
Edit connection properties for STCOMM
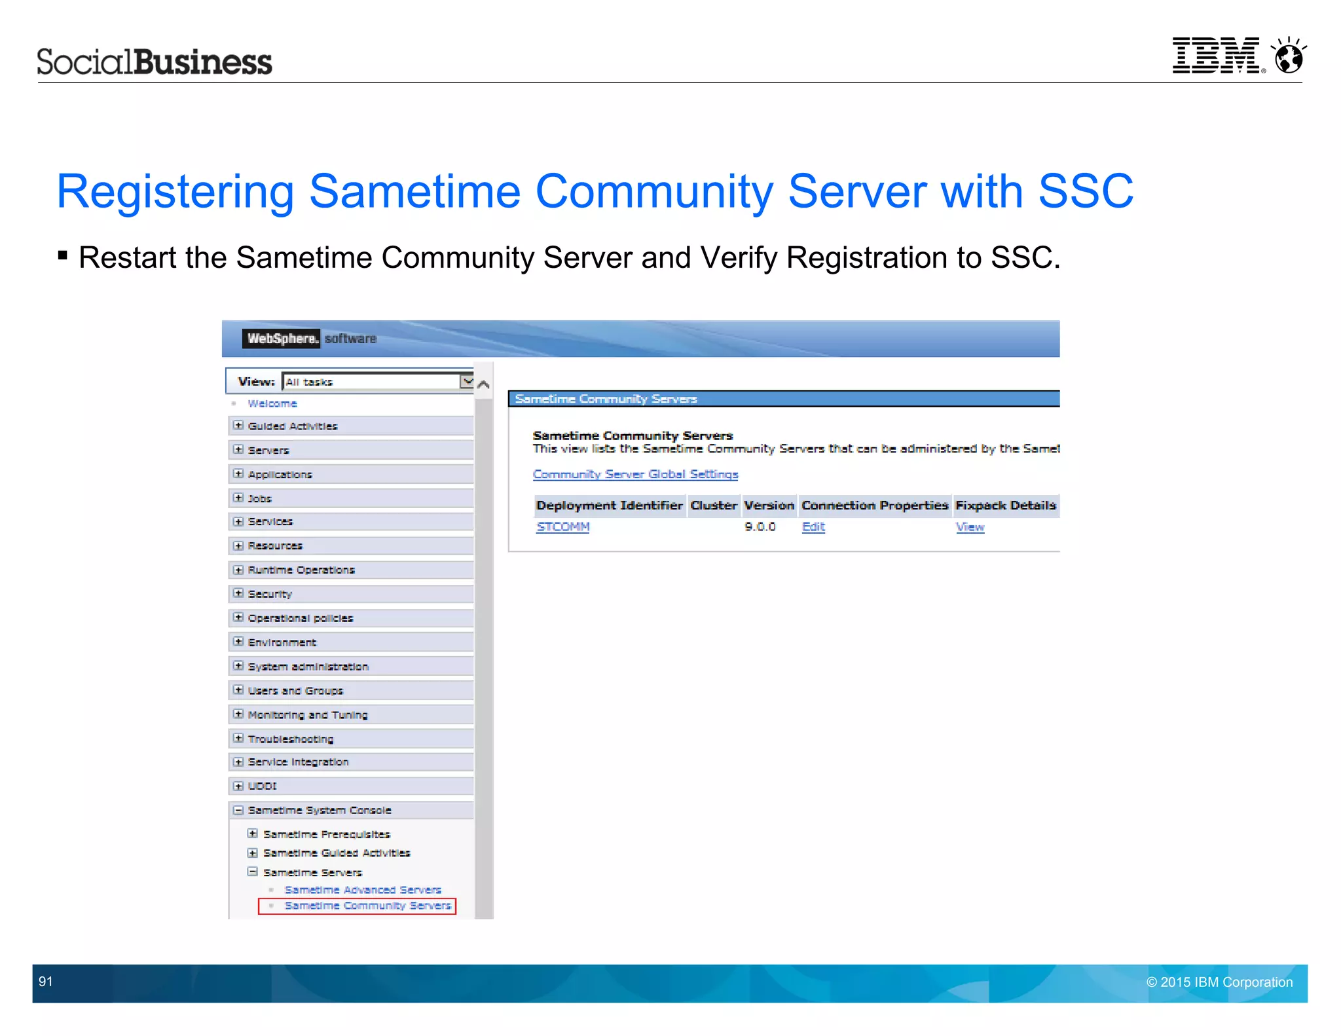click(813, 527)
